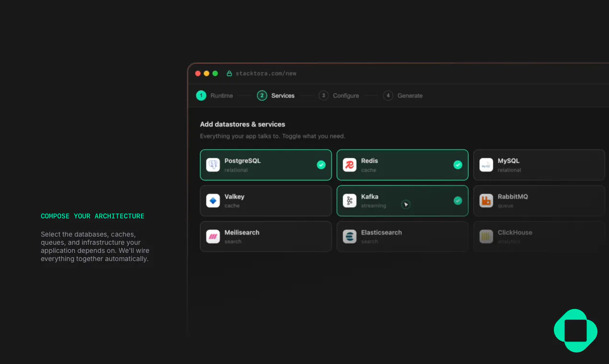Click the 'COMPOSE YOUR ARCHITECTURE' heading
Screen dimensions: 609x364
(93, 216)
